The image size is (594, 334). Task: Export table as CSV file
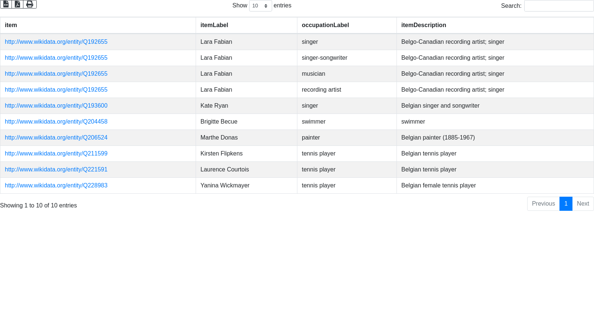pyautogui.click(x=6, y=4)
